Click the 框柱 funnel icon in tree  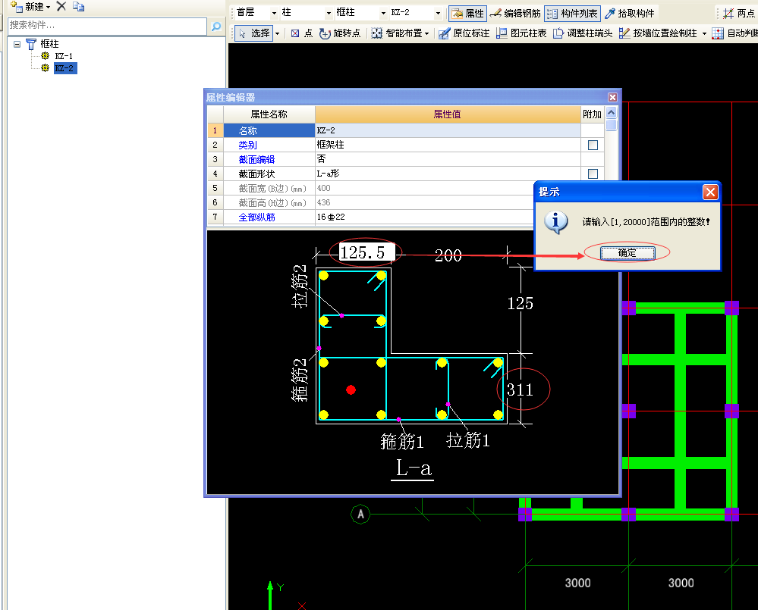coord(31,44)
